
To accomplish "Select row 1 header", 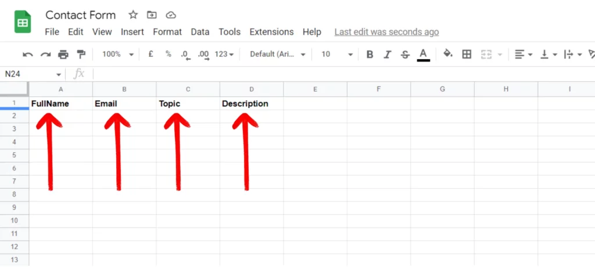I will click(x=15, y=103).
